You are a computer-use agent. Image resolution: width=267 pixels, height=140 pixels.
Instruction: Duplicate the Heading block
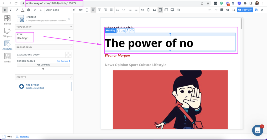click(119, 31)
